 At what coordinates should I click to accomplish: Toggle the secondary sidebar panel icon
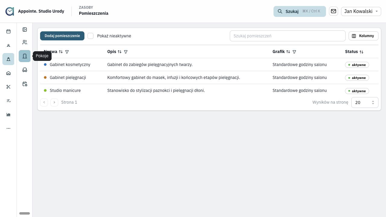pyautogui.click(x=25, y=30)
